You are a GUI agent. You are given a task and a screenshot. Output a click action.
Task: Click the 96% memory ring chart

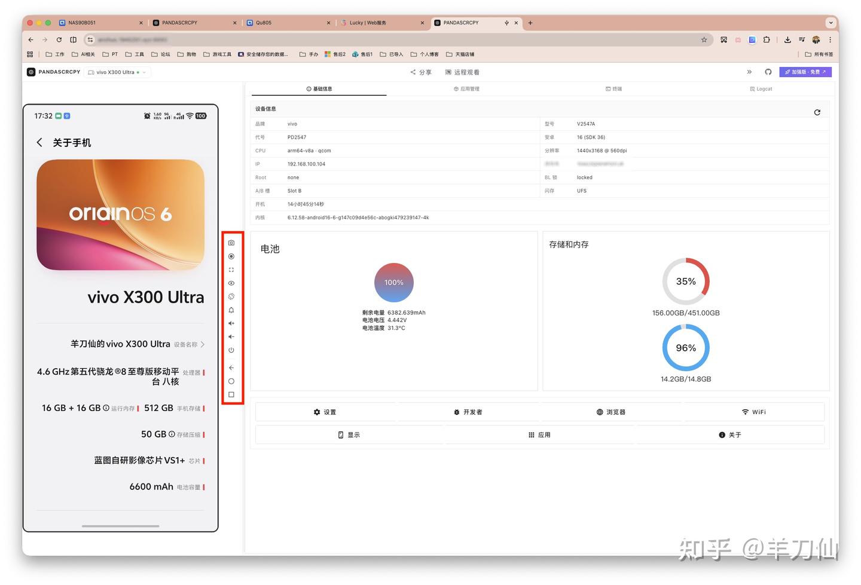(x=686, y=348)
